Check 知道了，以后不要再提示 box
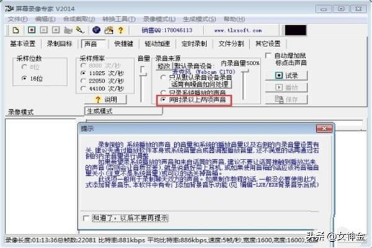 tap(86, 218)
